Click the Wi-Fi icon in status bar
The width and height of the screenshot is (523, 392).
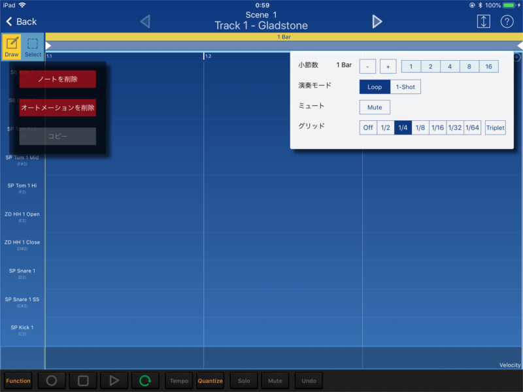point(22,5)
